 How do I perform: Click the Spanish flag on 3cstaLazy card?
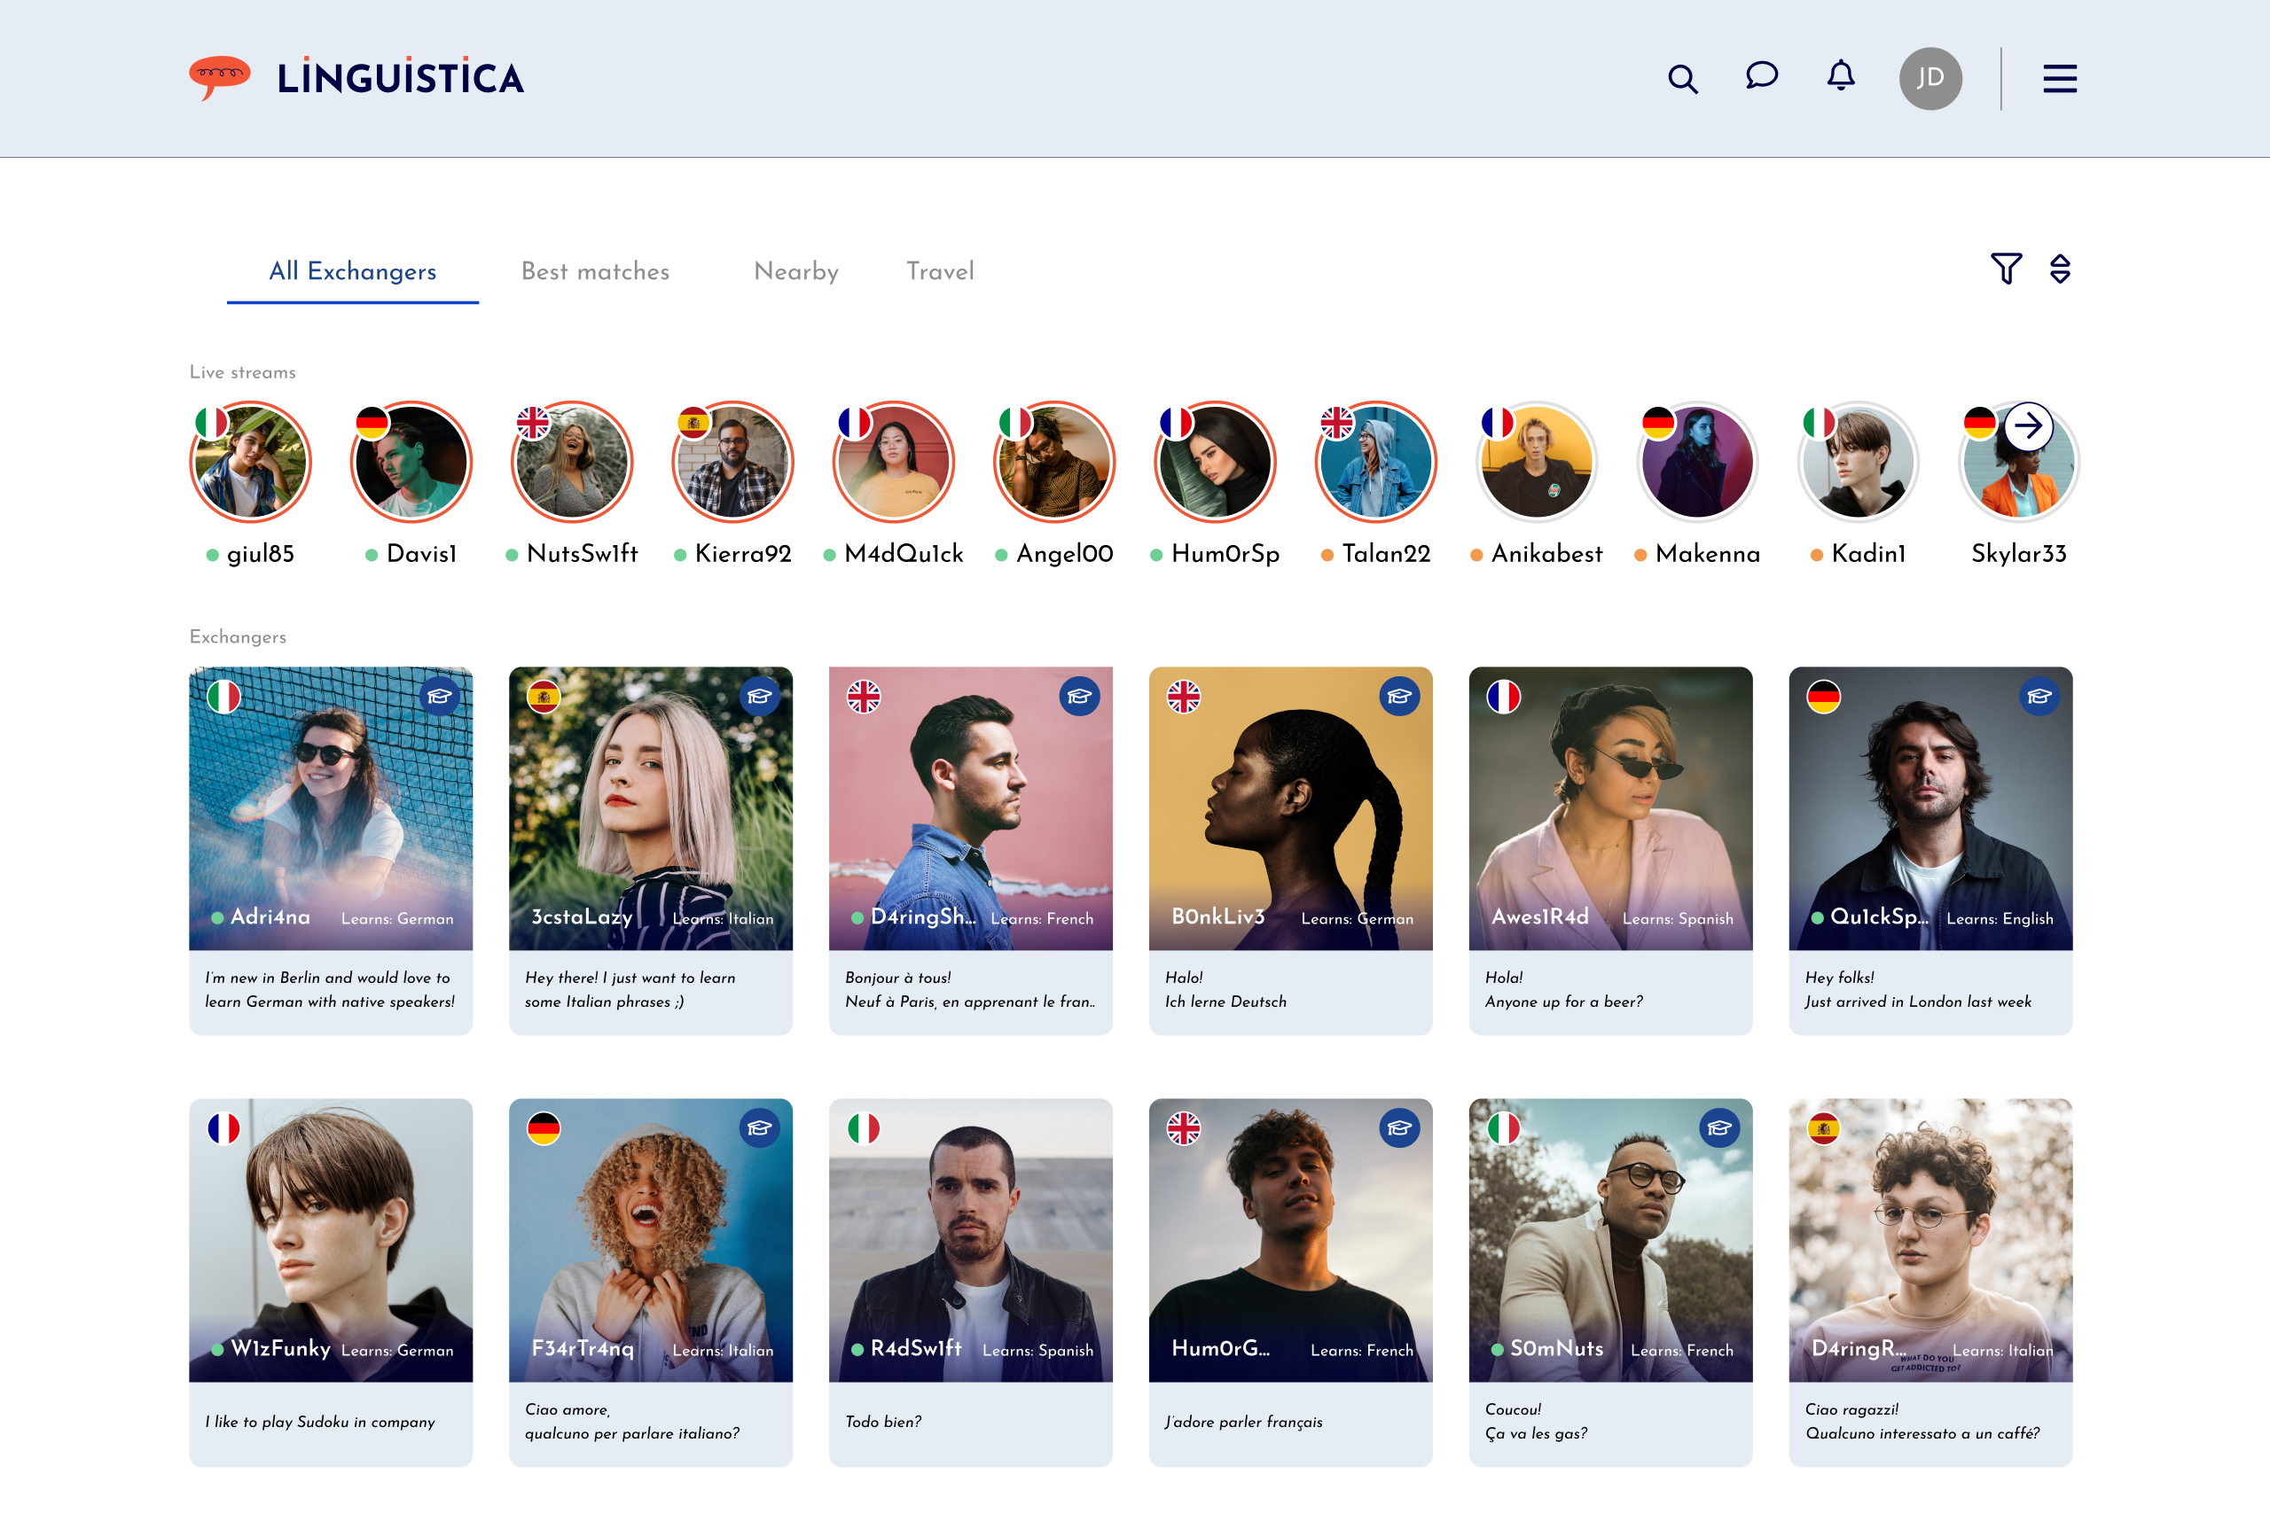[544, 697]
